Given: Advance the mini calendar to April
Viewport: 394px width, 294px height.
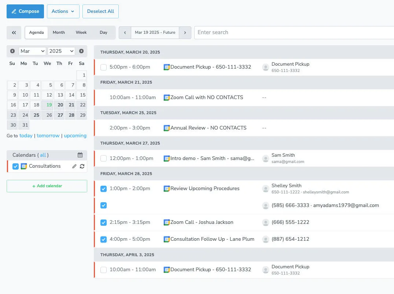Looking at the screenshot, I should [81, 51].
